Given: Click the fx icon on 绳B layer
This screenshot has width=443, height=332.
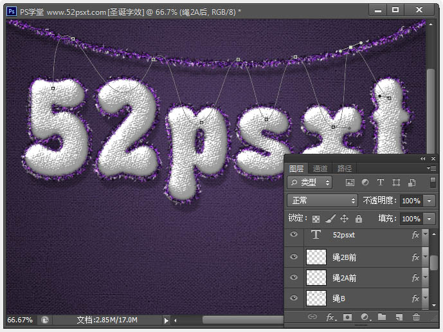Looking at the screenshot, I should click(x=415, y=299).
